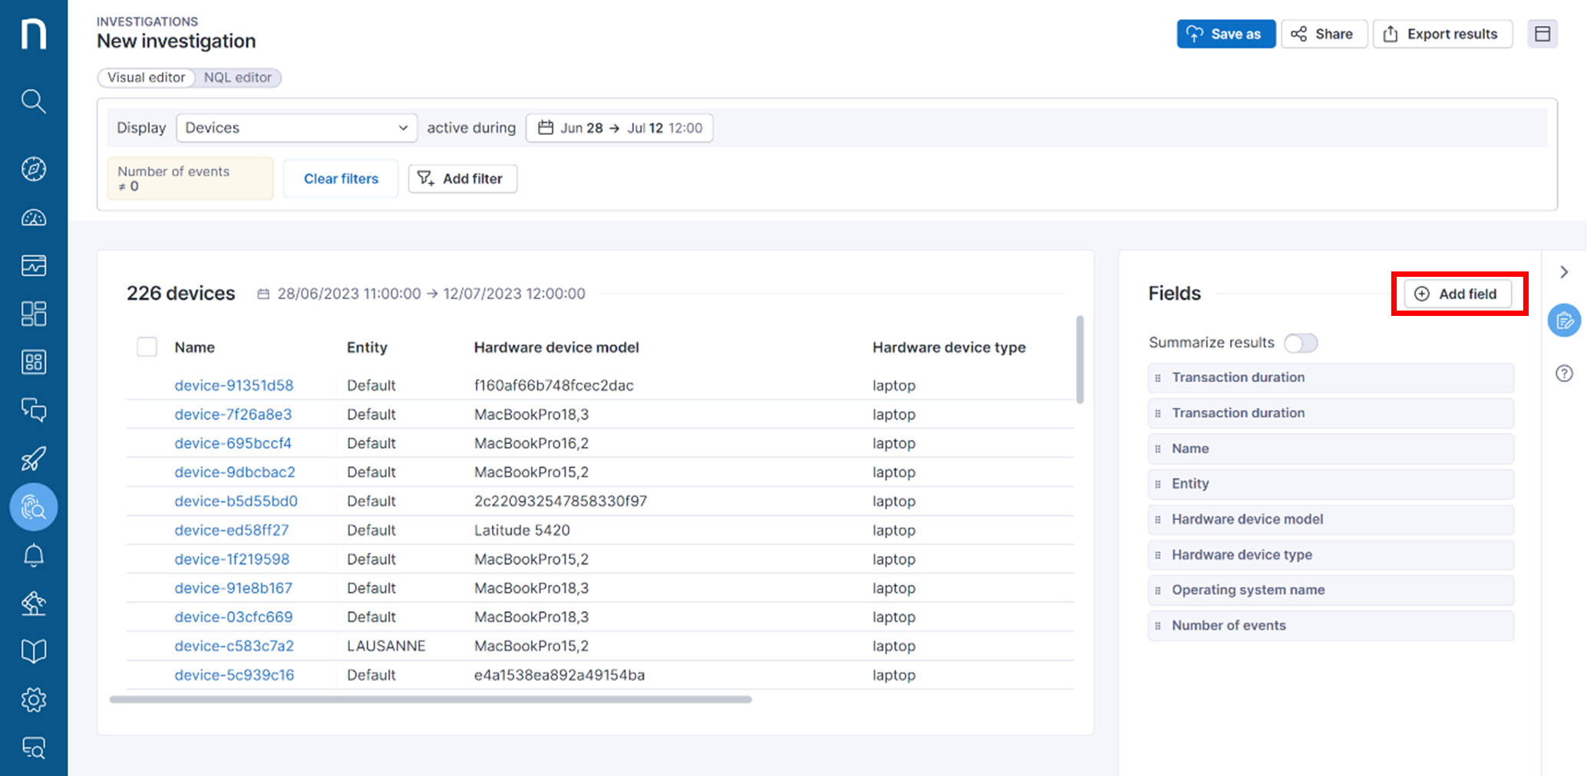This screenshot has height=776, width=1587.
Task: Select the Visual editor tab
Action: (146, 77)
